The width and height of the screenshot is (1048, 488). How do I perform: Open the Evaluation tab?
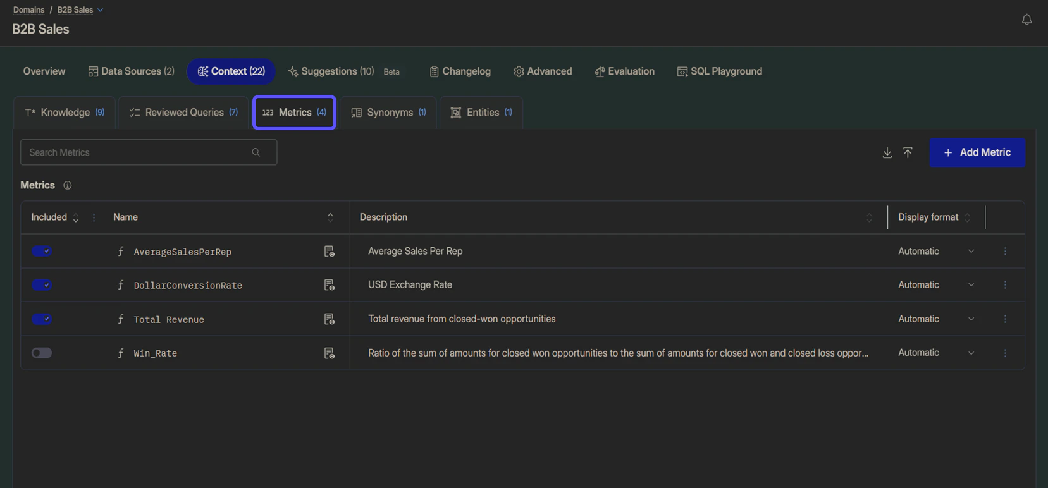point(625,71)
